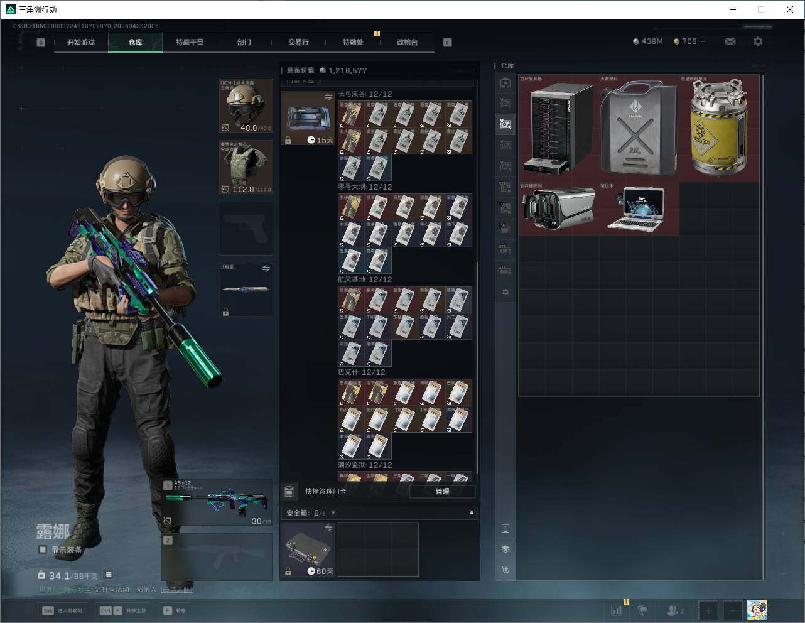Click the Ctrl F 转移全部 button
805x623 pixels.
(123, 610)
